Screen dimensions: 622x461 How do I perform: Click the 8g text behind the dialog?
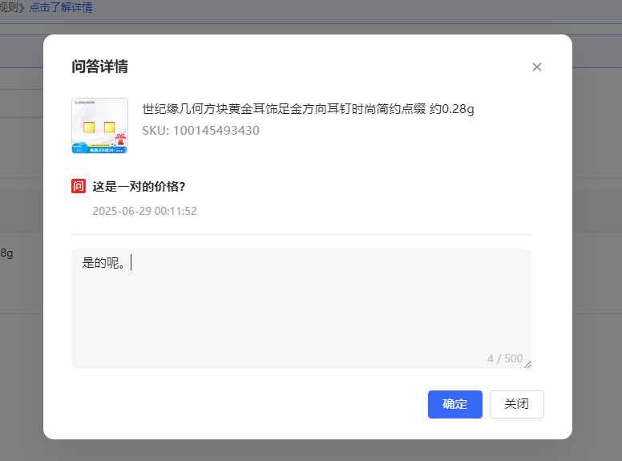click(6, 253)
